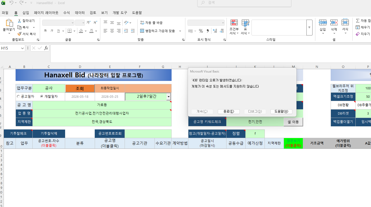Click the Undo arrow in the title bar
Image resolution: width=371 pixels, height=207 pixels.
click(x=11, y=3)
